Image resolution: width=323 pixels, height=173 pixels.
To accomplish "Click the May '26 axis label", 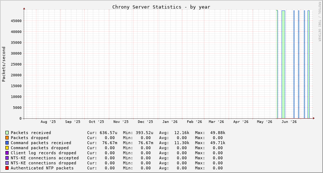I will [265, 122].
